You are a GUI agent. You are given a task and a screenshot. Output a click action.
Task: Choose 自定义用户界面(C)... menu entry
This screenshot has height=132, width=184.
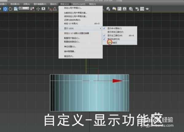pos(80,8)
